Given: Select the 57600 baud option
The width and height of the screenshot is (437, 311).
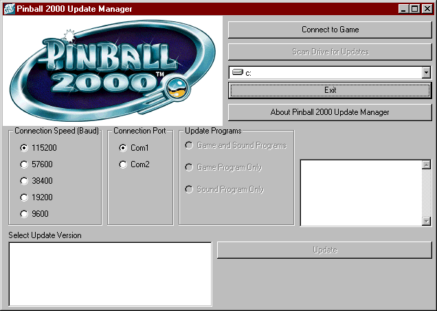Looking at the screenshot, I should (x=25, y=164).
